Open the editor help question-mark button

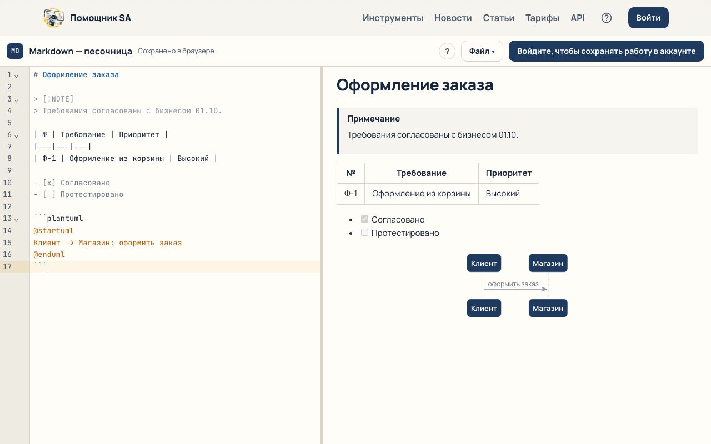(447, 51)
